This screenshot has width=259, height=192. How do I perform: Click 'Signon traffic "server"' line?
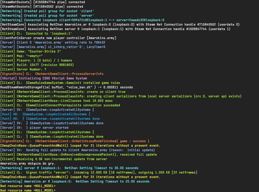[99, 172]
